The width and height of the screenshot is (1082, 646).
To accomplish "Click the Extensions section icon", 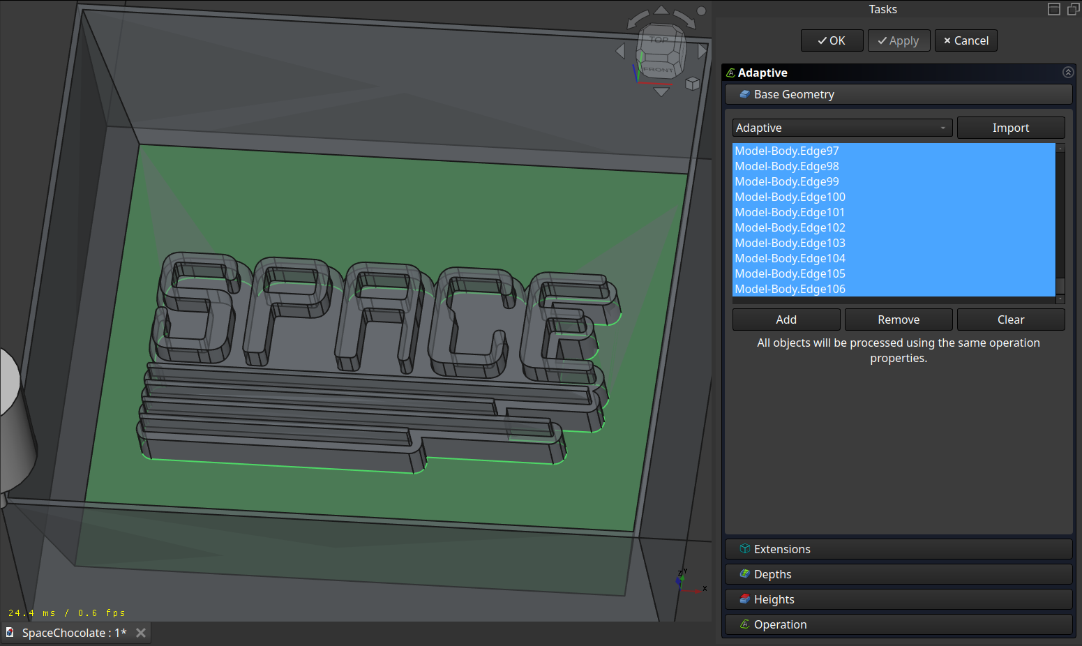I will point(745,549).
